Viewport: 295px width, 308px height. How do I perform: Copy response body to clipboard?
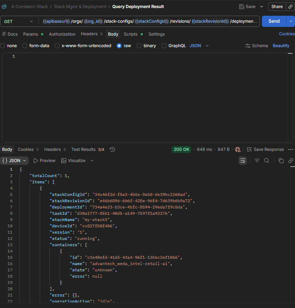tap(281, 161)
